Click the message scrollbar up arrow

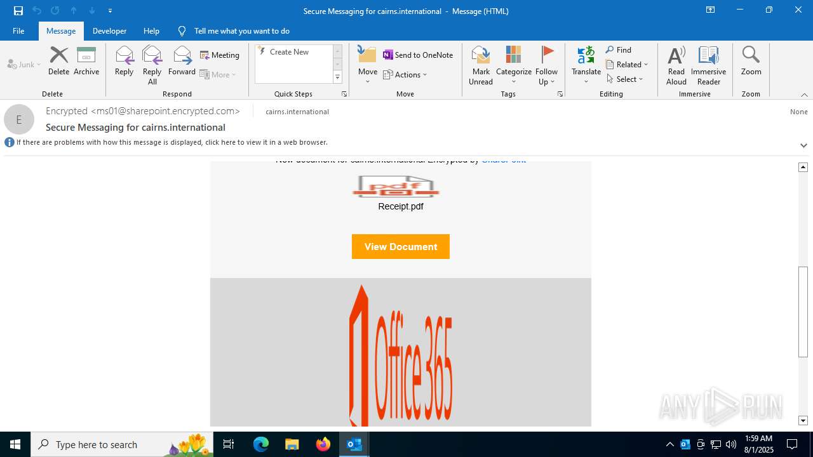coord(803,167)
